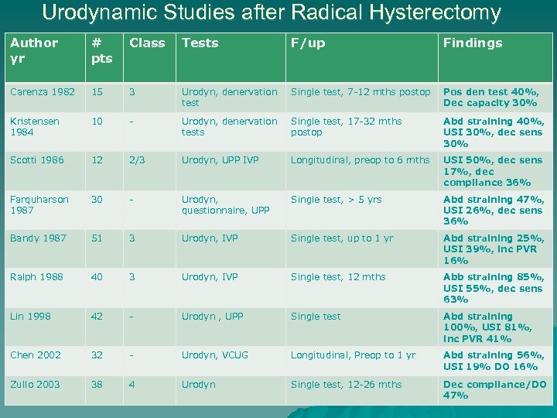Click patient count '40' in Ralph row
The height and width of the screenshot is (418, 557).
click(x=97, y=277)
